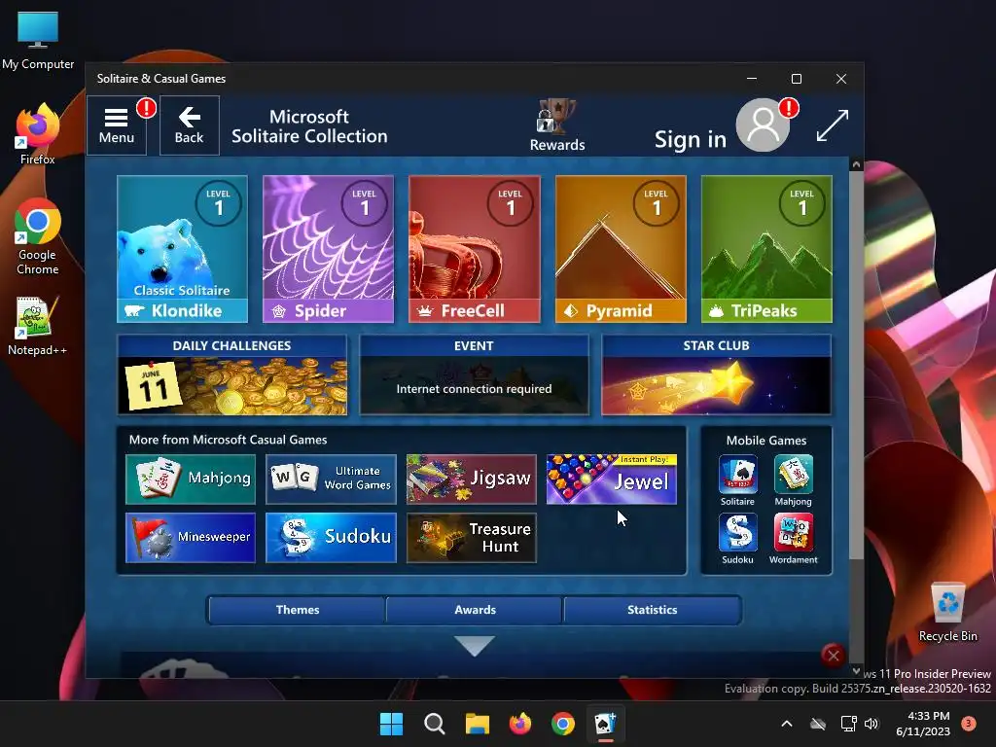Toggle full screen with diagonal arrow icon
Image resolution: width=996 pixels, height=747 pixels.
pyautogui.click(x=833, y=125)
